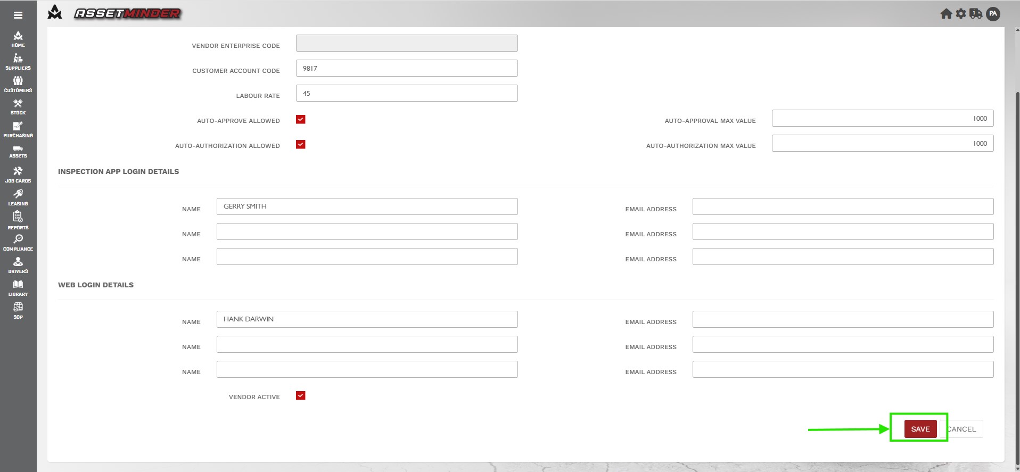Focus the Auto-Approval Max Value field
Image resolution: width=1020 pixels, height=472 pixels.
882,118
